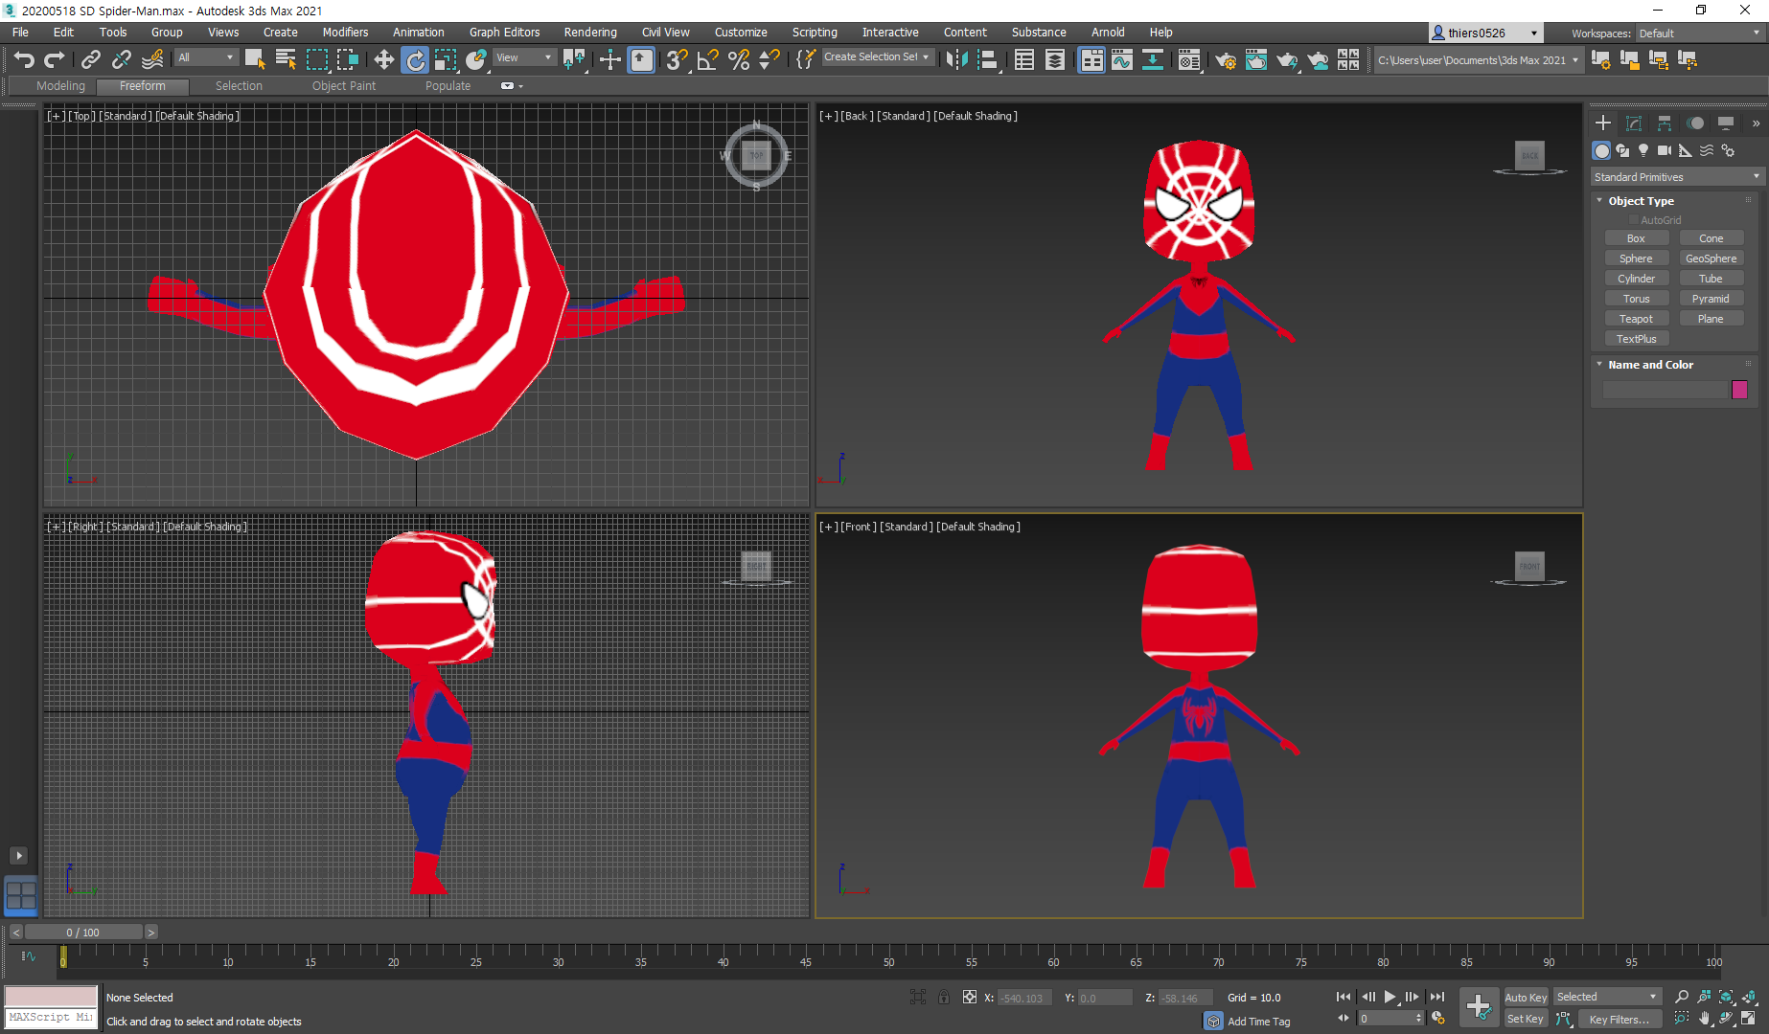Select the Link tool icon
This screenshot has width=1769, height=1034.
tap(90, 60)
